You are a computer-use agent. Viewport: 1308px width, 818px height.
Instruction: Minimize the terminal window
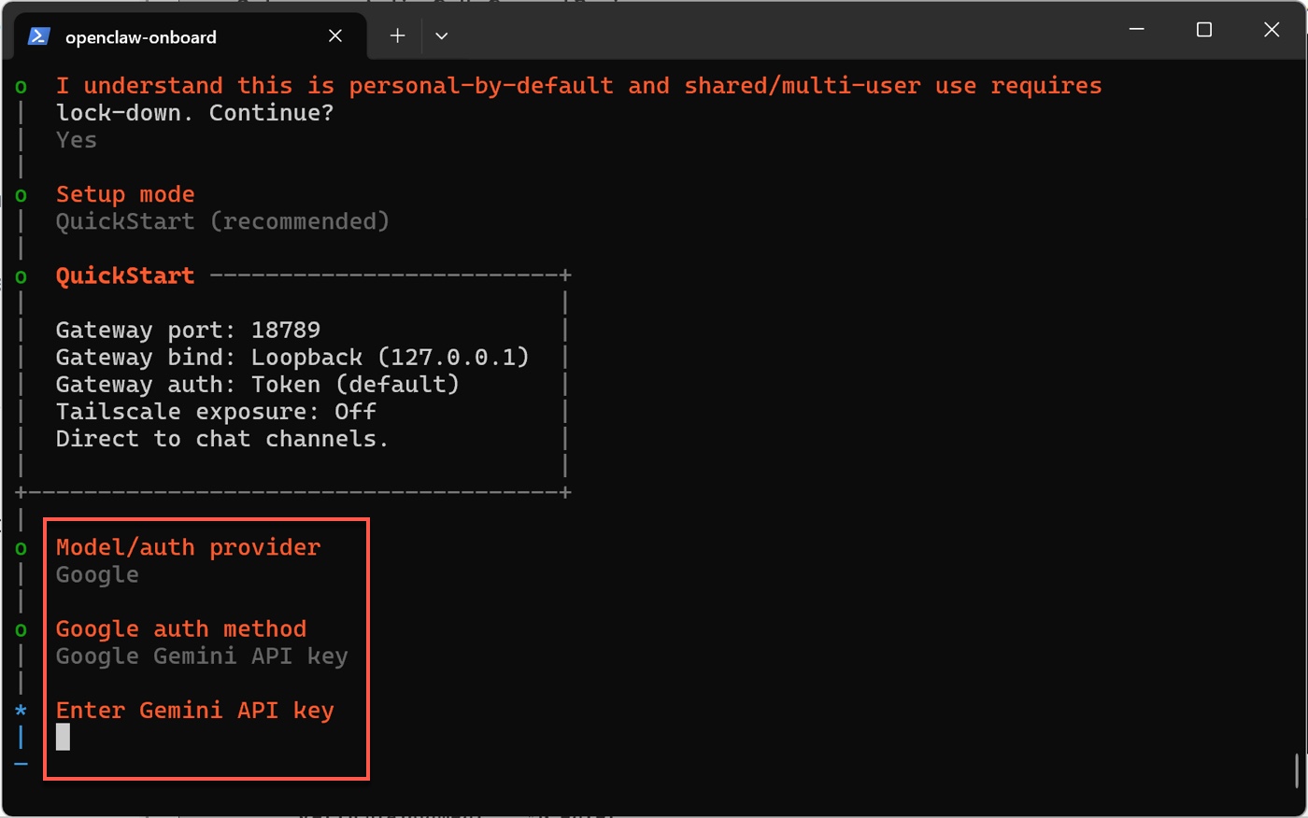[1137, 30]
